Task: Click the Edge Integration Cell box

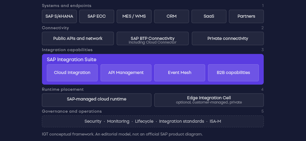Action: coord(209,100)
